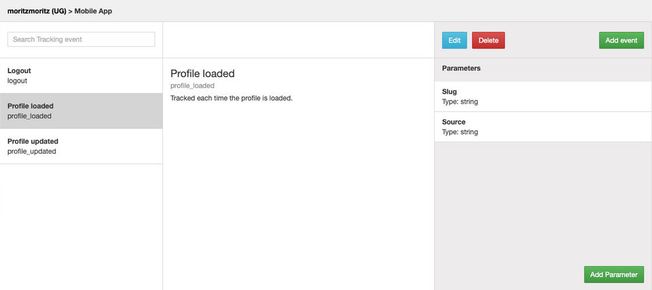The height and width of the screenshot is (290, 652).
Task: Select the Slug parameter row
Action: (543, 96)
